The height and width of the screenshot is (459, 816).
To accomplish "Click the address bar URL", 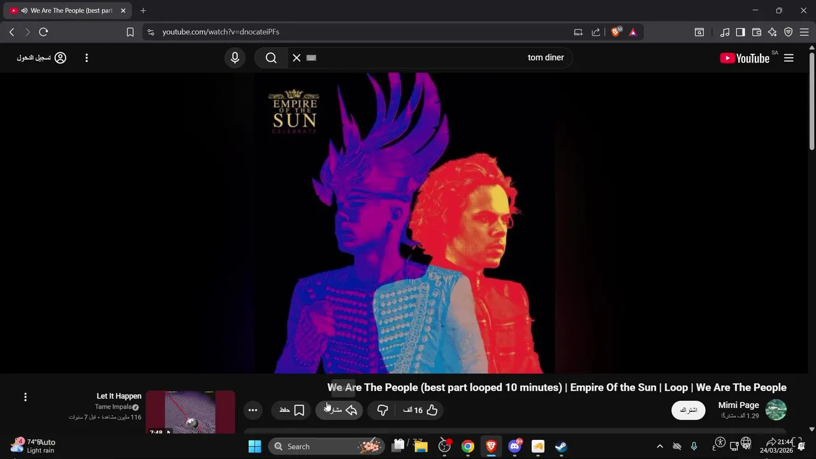I will [221, 32].
